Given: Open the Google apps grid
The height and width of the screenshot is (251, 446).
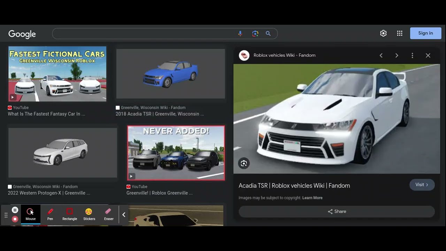Looking at the screenshot, I should pos(400,33).
